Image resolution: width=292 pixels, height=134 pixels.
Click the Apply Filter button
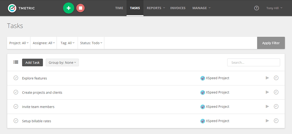271,43
